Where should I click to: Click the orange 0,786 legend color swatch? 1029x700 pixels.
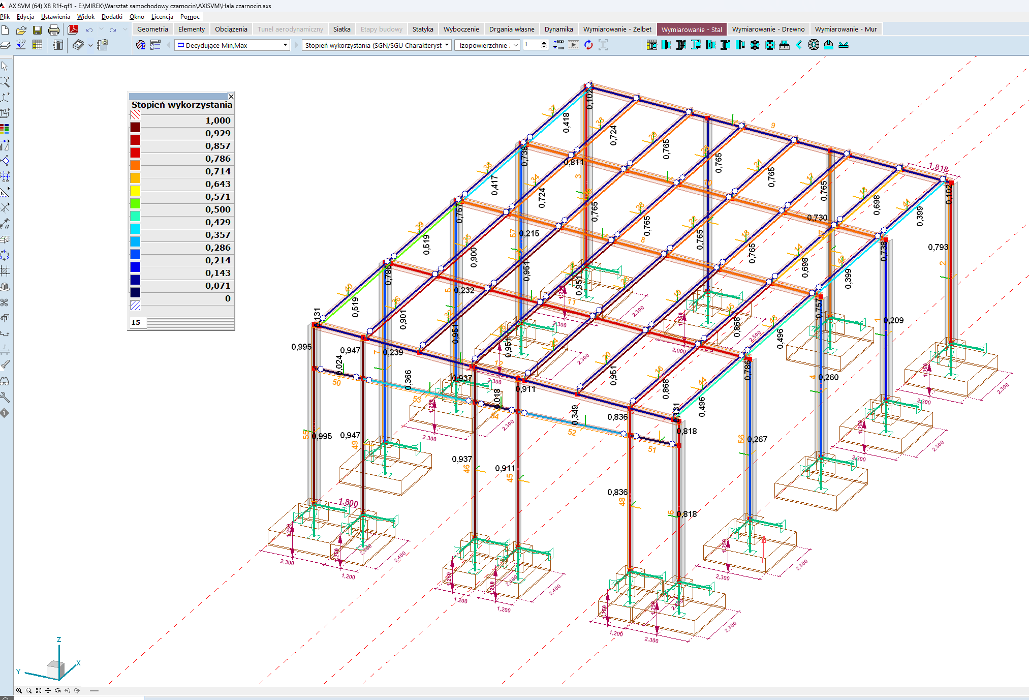(135, 165)
